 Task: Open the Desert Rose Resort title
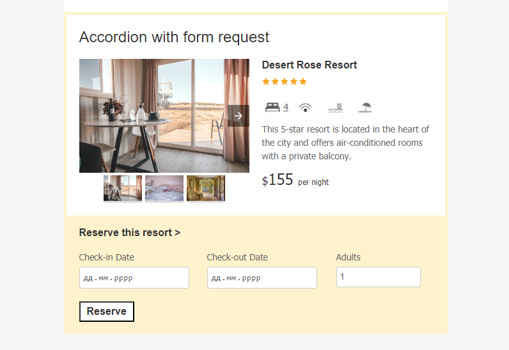(x=309, y=65)
